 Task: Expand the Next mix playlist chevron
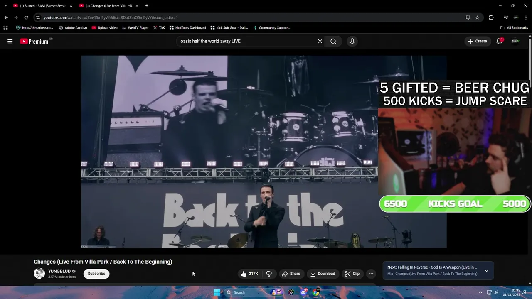486,271
